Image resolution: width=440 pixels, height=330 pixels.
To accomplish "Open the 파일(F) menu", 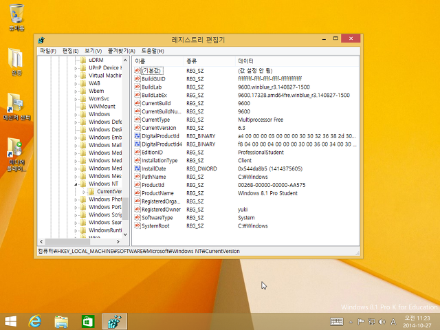I will [x=48, y=51].
